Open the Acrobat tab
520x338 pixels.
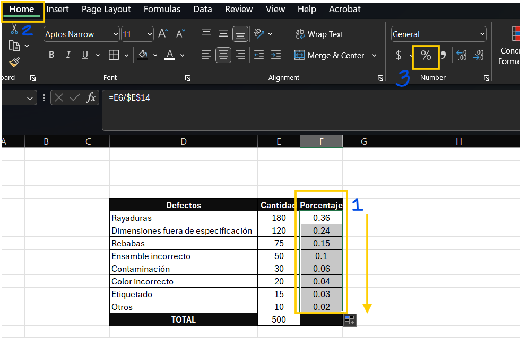(x=344, y=9)
